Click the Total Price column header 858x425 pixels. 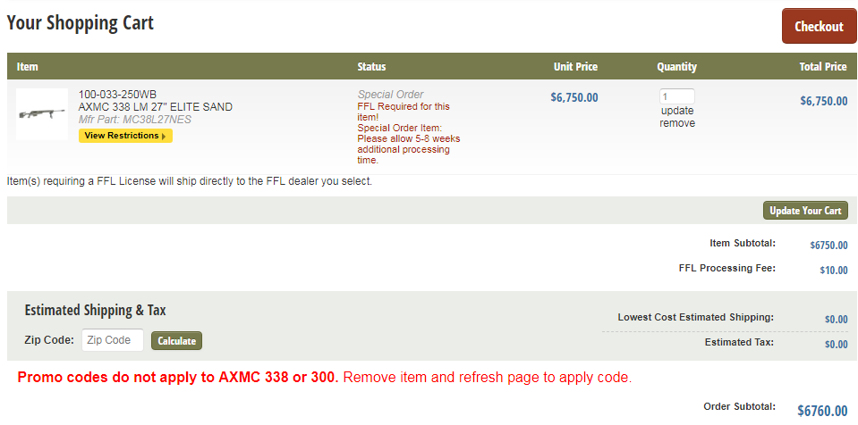823,67
